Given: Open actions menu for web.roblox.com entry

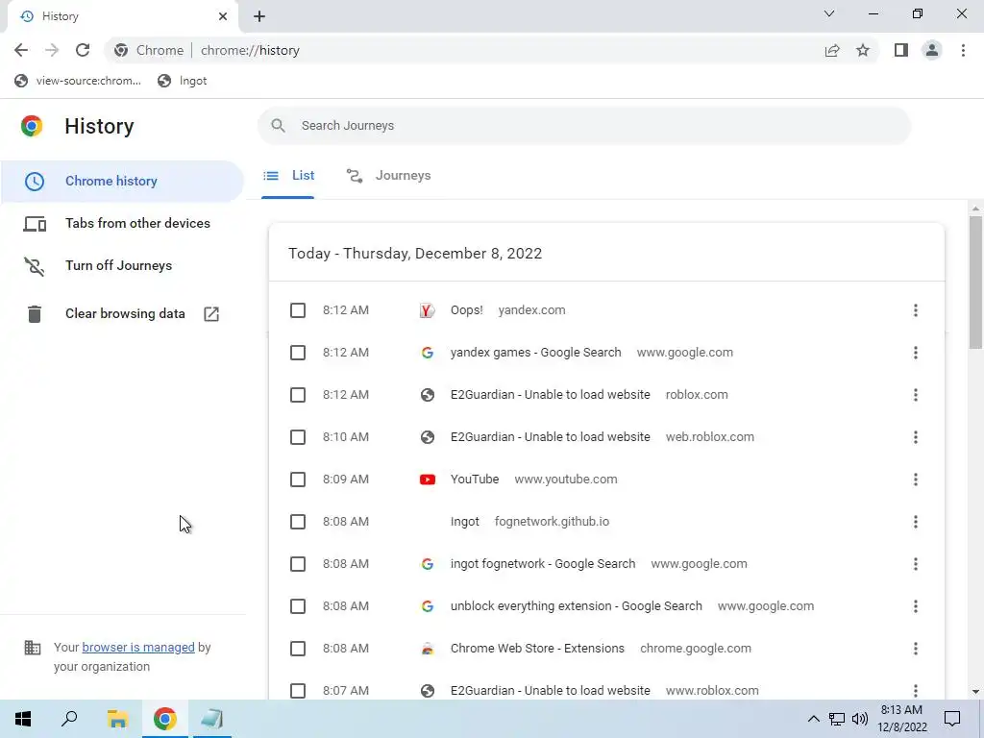Looking at the screenshot, I should tap(915, 437).
